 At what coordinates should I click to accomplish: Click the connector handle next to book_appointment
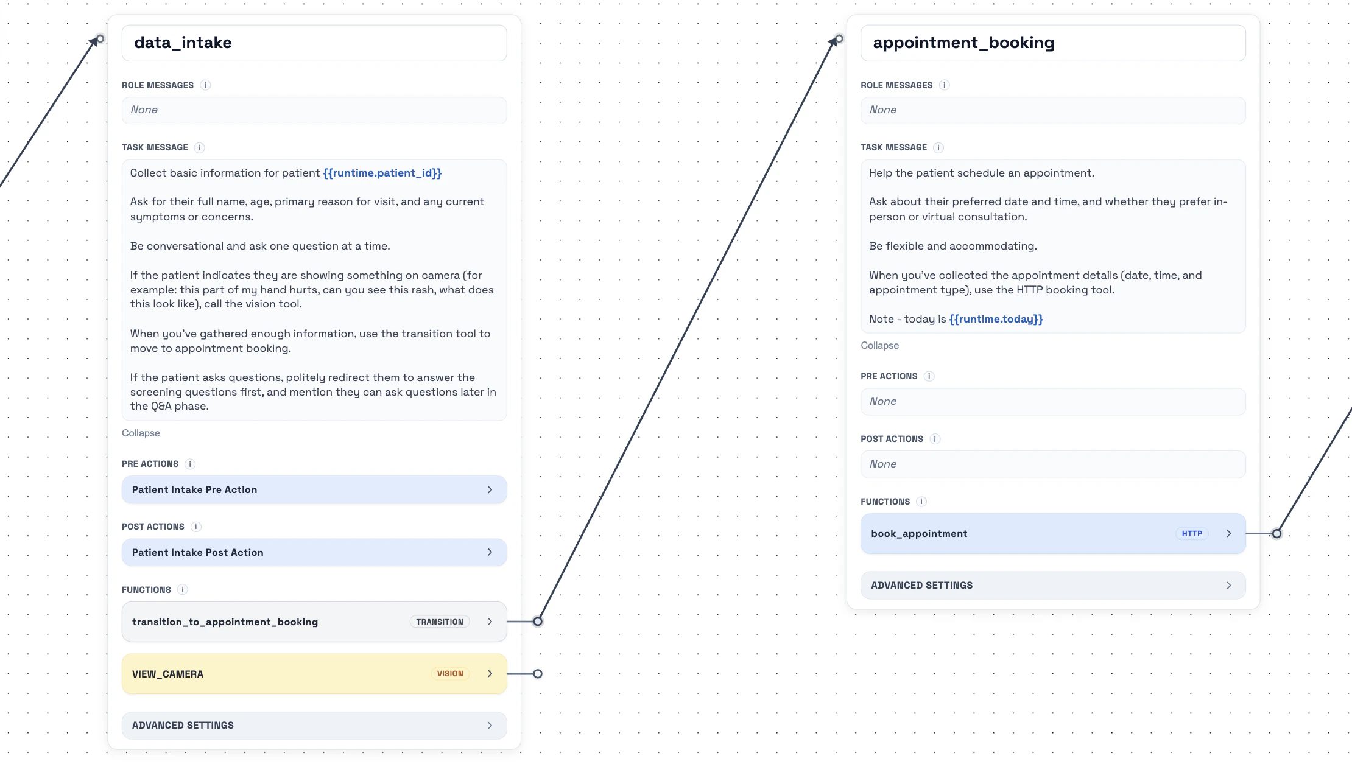(1276, 533)
